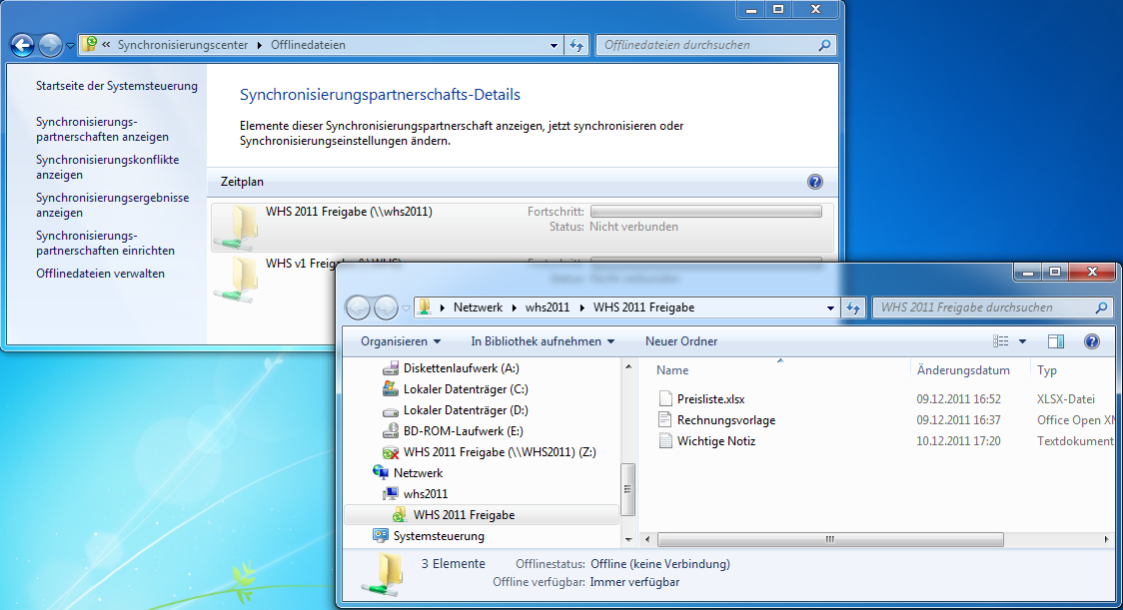This screenshot has width=1123, height=610.
Task: Go back in the WHS 2011 Freigabe window
Action: (x=358, y=307)
